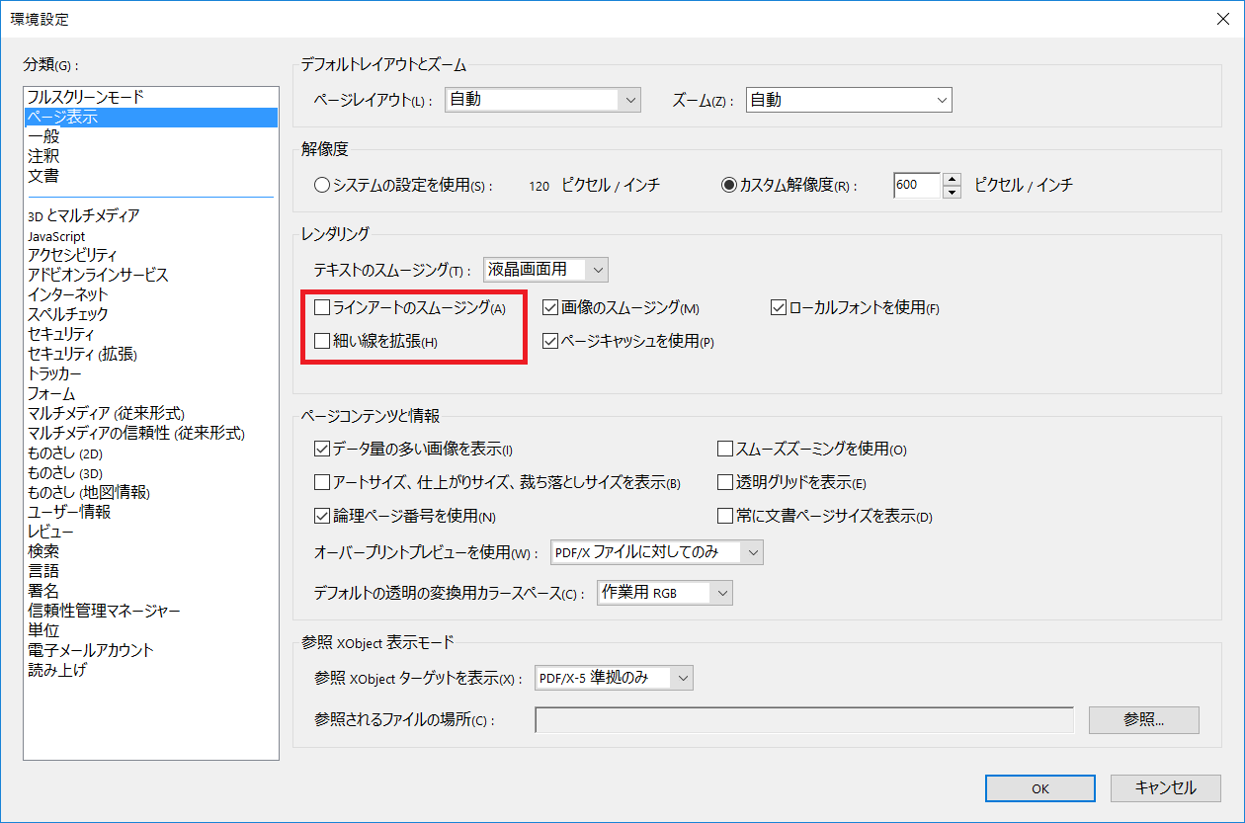The width and height of the screenshot is (1245, 823).
Task: Disable ページキャッシュを使用
Action: [x=549, y=341]
